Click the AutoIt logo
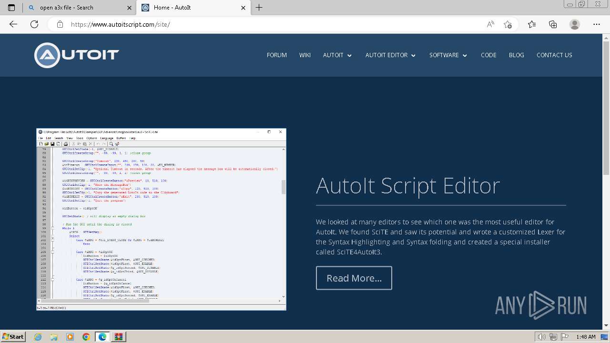The image size is (610, 343). tap(76, 55)
